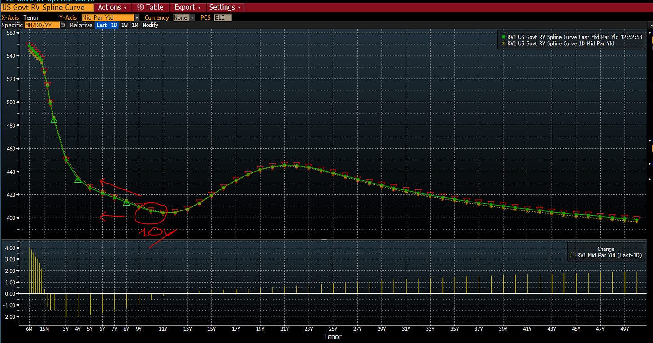The width and height of the screenshot is (653, 343).
Task: Click the green triangle marker at 8Y tenor
Action: (126, 202)
